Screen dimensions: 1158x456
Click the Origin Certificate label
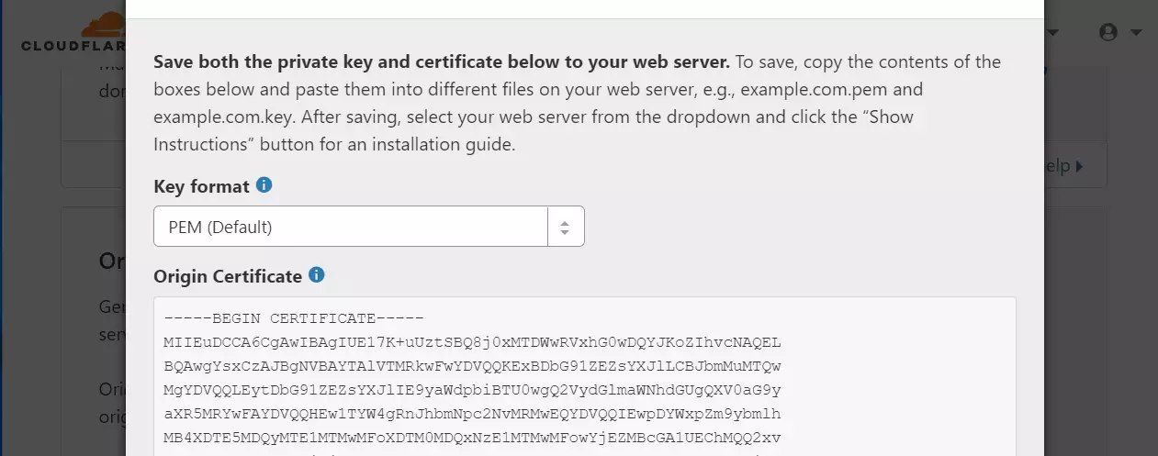pos(228,276)
